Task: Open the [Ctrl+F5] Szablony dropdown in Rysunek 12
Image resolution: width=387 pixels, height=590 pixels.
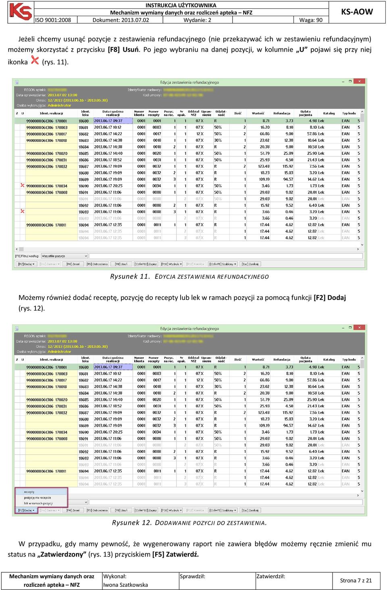Action: 223,511
